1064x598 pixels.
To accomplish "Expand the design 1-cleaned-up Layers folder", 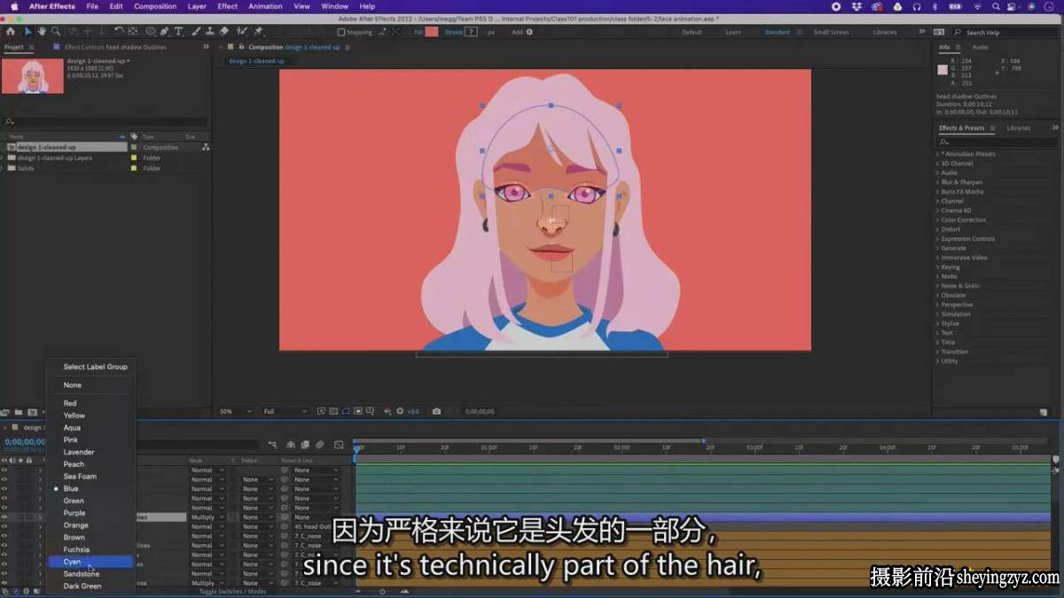I will (x=3, y=158).
